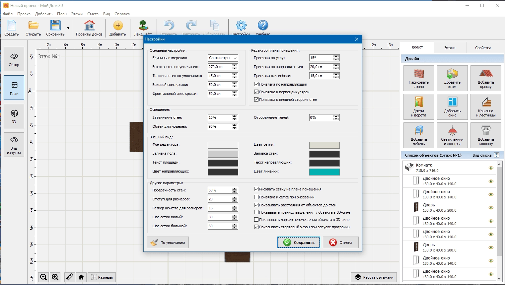
Task: Reset settings with По умолчанию button
Action: [168, 243]
